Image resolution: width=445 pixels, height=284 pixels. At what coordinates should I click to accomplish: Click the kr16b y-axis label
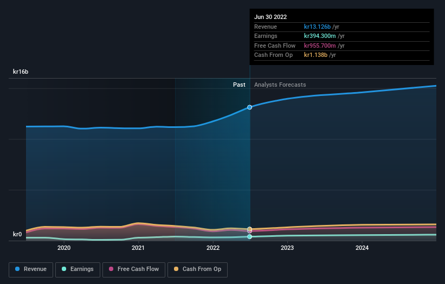[x=21, y=72]
